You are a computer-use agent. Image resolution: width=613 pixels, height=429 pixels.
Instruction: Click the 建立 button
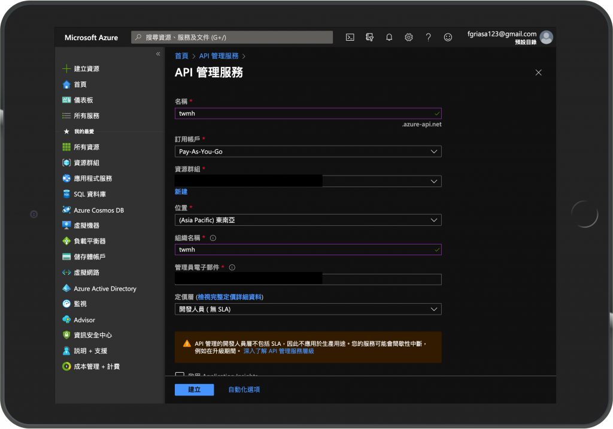(195, 389)
